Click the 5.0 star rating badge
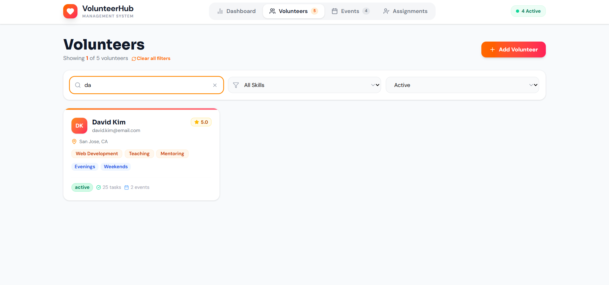Image resolution: width=609 pixels, height=285 pixels. 201,122
